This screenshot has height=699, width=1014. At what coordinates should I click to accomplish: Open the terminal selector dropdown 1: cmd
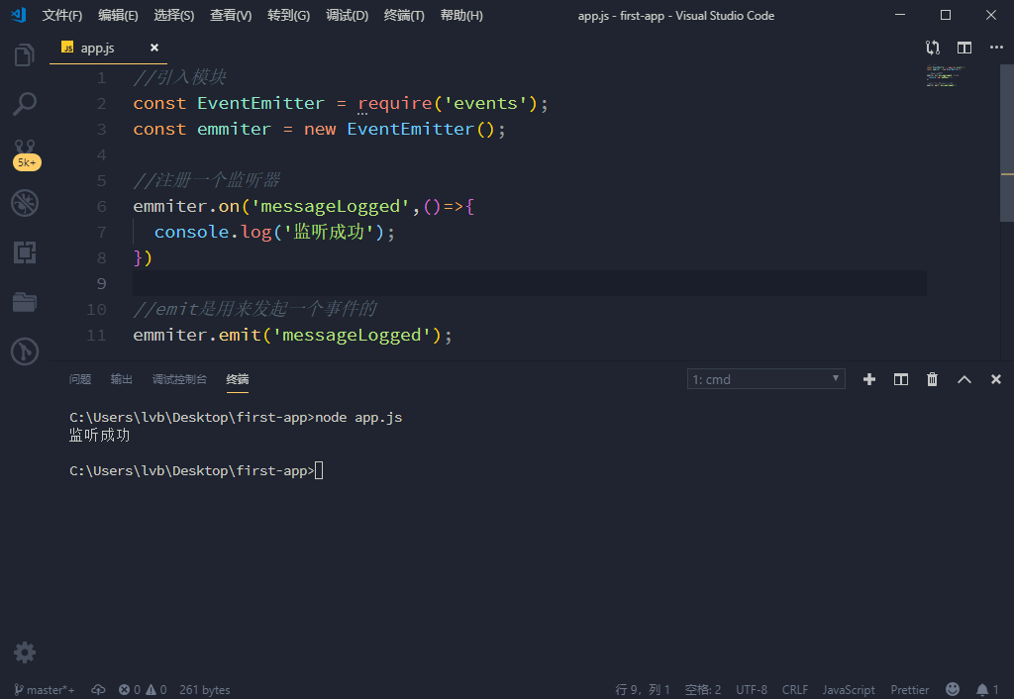click(x=765, y=379)
